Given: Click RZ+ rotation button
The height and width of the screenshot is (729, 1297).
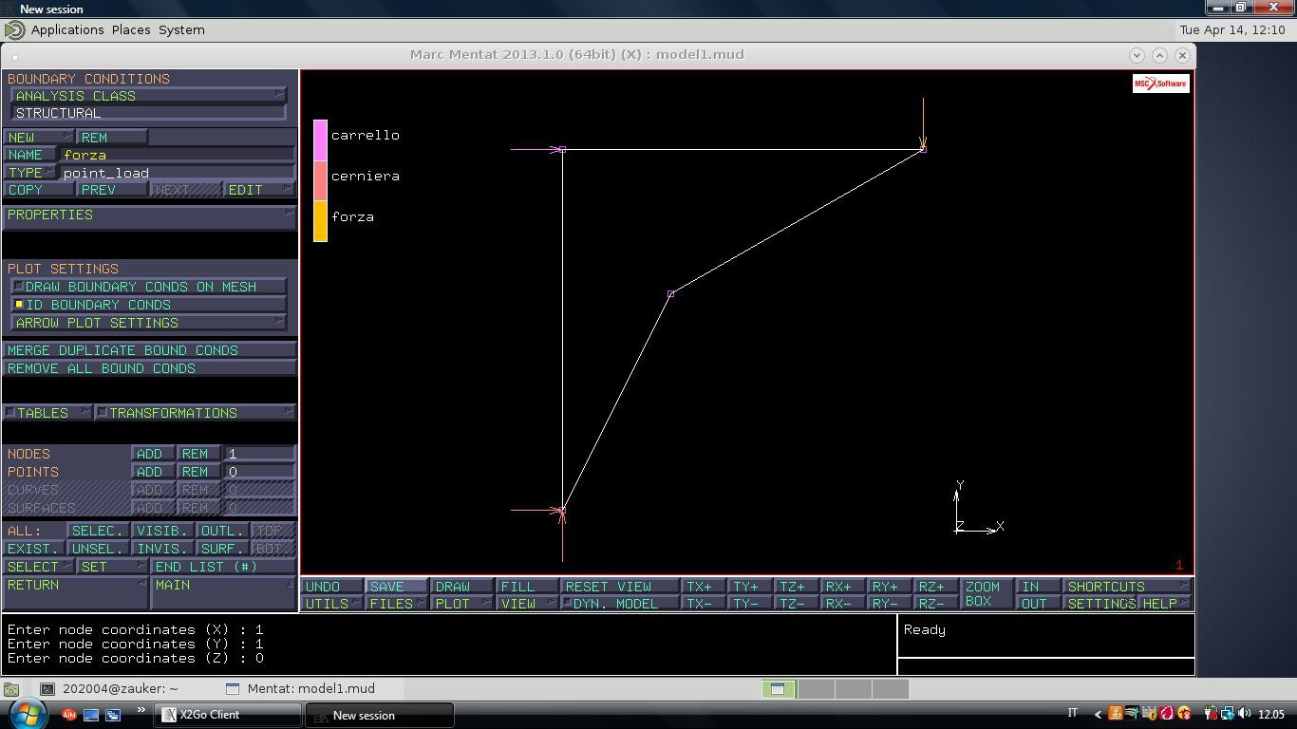Looking at the screenshot, I should tap(935, 587).
